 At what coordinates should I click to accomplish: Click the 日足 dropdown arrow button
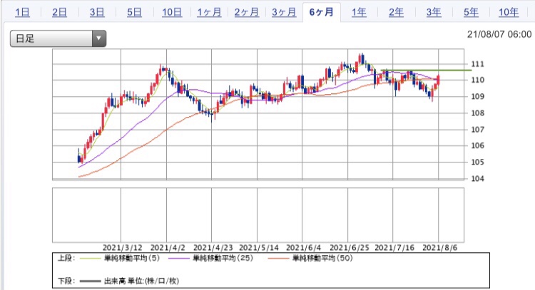pyautogui.click(x=99, y=38)
